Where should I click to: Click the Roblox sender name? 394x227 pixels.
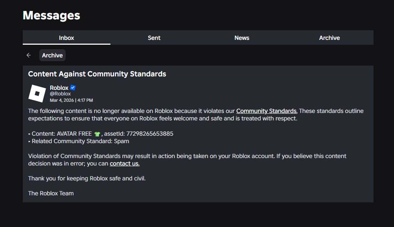coord(59,88)
